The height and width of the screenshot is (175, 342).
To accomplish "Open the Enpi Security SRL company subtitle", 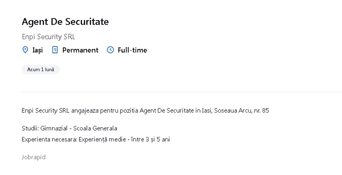I will [48, 37].
